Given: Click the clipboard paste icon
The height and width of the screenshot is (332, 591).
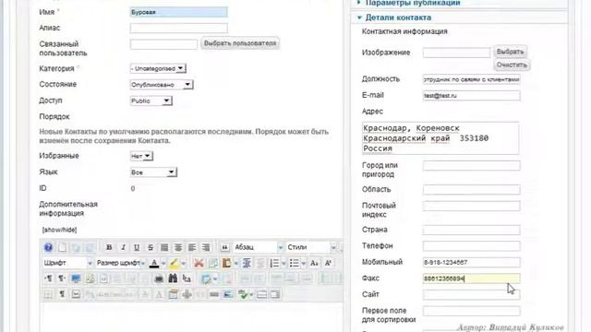Looking at the screenshot, I should coord(226,263).
